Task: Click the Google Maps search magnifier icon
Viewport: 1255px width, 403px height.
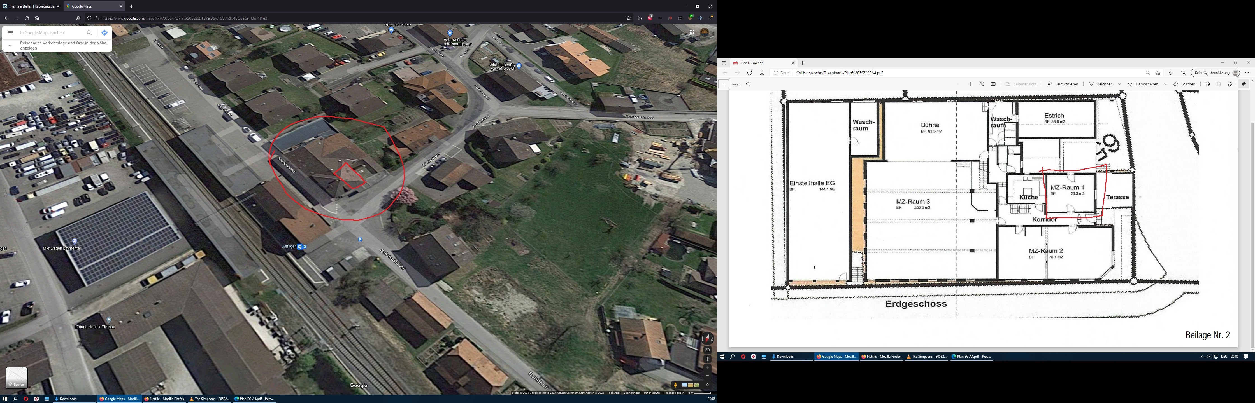Action: pos(89,33)
